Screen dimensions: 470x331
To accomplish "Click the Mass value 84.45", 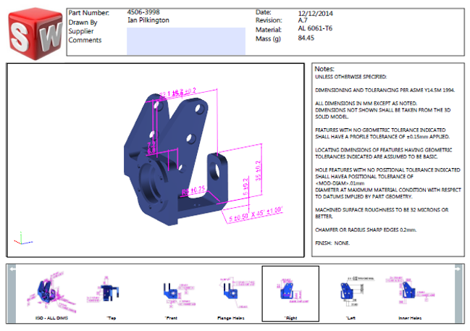I will 306,38.
